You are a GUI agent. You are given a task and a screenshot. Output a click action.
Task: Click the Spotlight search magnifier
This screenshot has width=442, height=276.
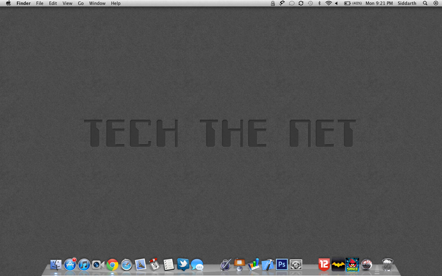(425, 3)
